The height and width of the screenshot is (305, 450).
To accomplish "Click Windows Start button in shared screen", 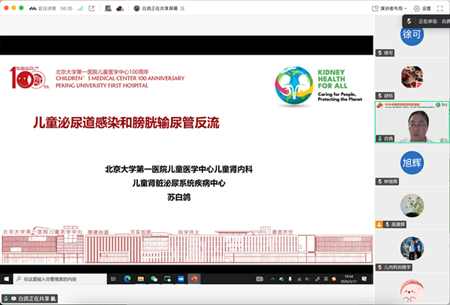I will [6, 279].
